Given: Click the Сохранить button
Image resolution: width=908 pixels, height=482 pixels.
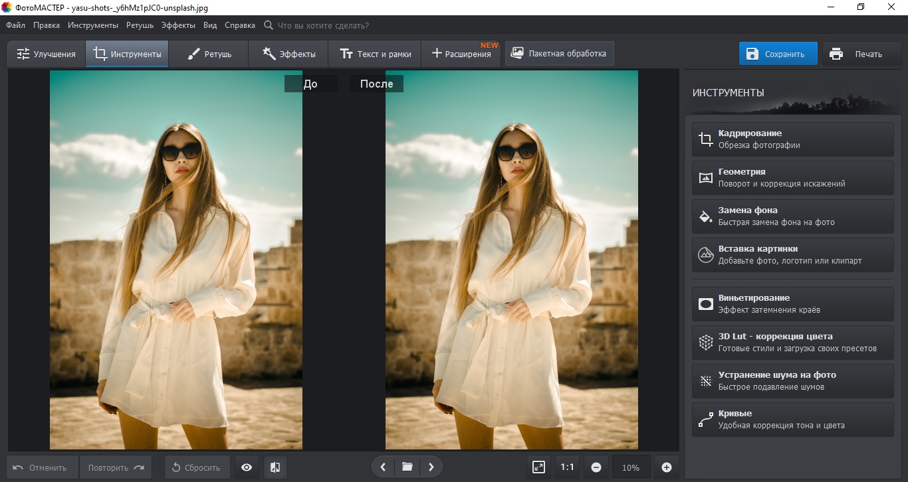Looking at the screenshot, I should (x=778, y=54).
